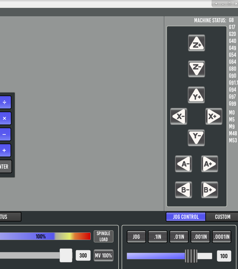
Task: Select .01IN jog increment
Action: tap(179, 237)
